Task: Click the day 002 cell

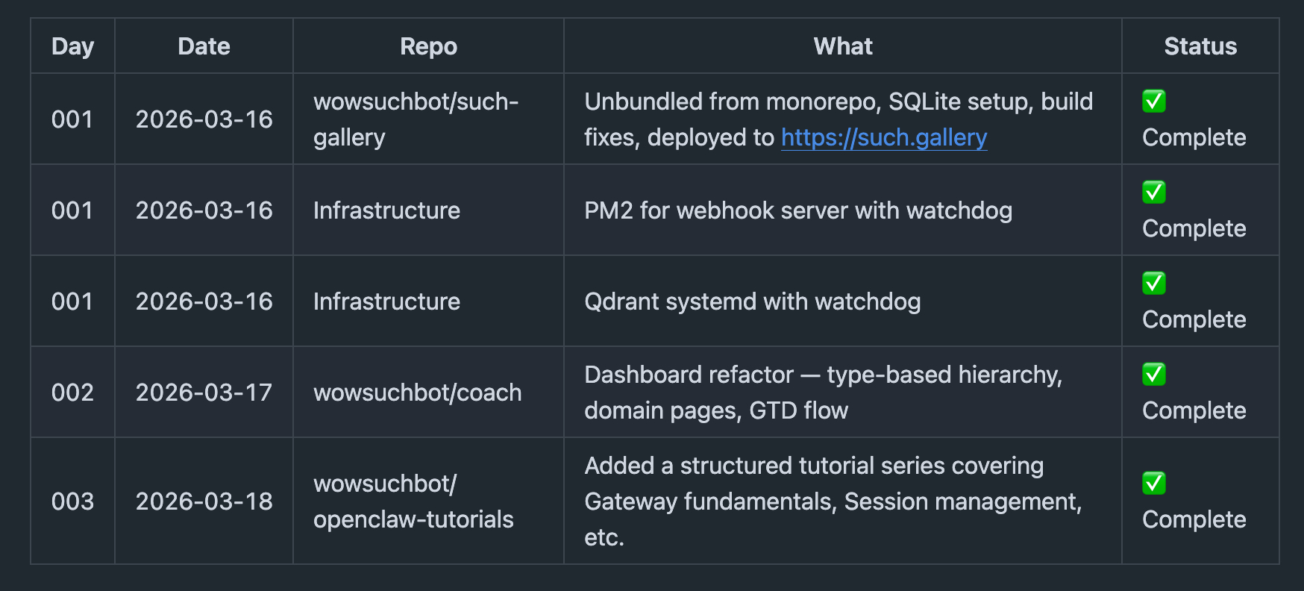Action: pos(72,393)
